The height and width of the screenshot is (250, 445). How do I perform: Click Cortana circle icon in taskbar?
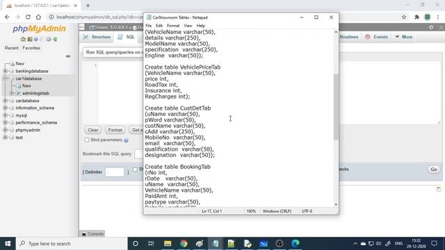[136, 244]
